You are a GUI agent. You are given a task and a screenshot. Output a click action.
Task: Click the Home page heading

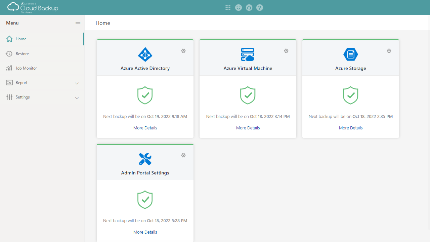[103, 23]
